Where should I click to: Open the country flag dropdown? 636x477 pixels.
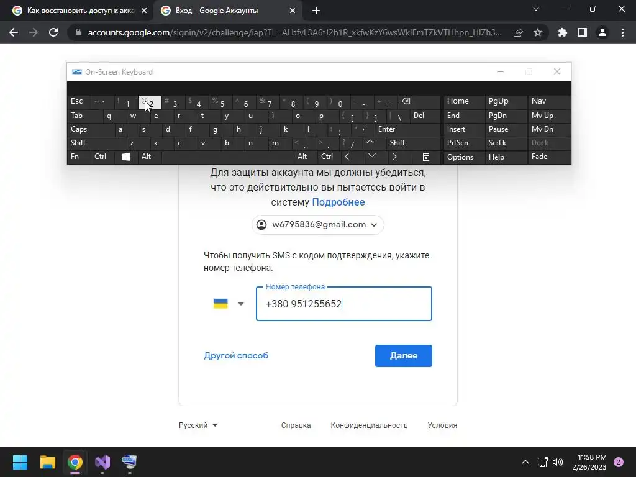coord(229,304)
